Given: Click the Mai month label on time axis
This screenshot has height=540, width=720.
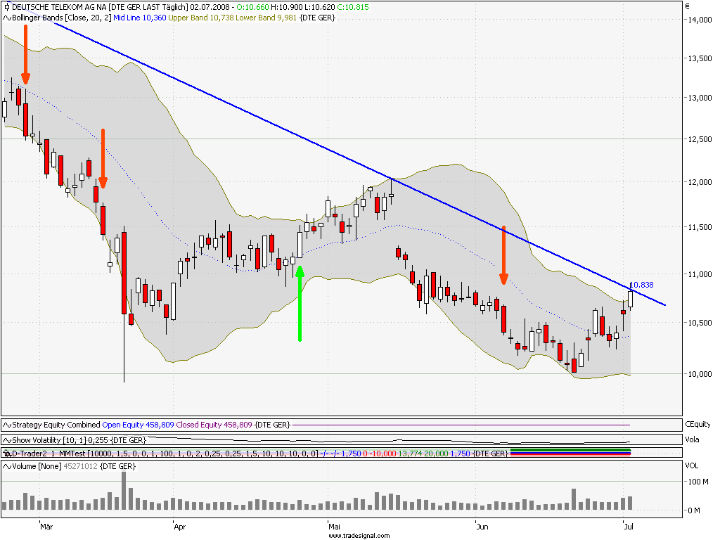Looking at the screenshot, I should click(x=334, y=527).
